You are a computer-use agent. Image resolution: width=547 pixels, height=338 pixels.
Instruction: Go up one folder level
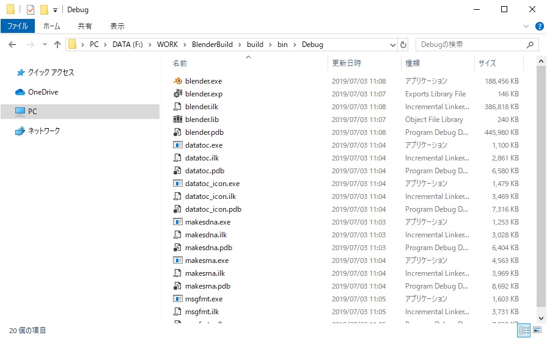pyautogui.click(x=57, y=45)
